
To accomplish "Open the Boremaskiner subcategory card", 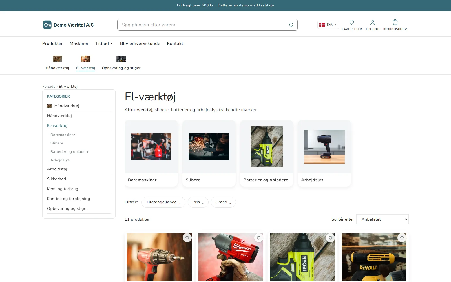I will pos(151,153).
